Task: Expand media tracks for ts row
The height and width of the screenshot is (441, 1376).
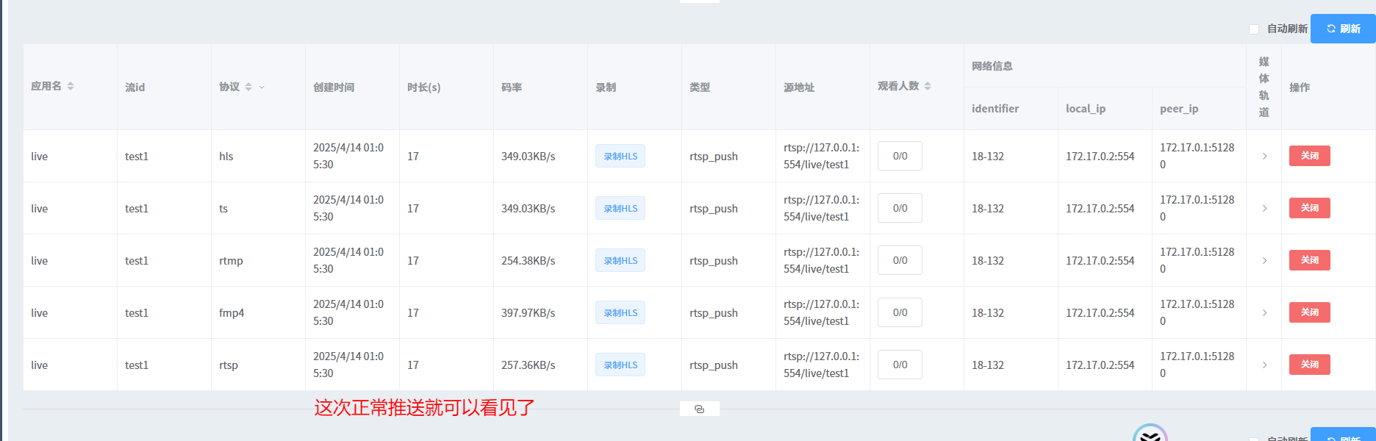Action: [x=1264, y=208]
